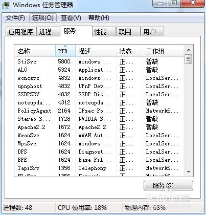
Task: Click the Base Fil... description cell
Action: (95, 160)
